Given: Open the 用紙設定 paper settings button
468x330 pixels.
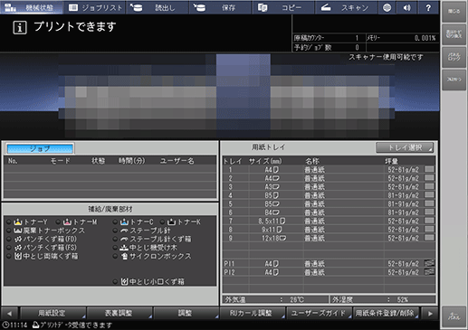Looking at the screenshot, I should coord(53,313).
